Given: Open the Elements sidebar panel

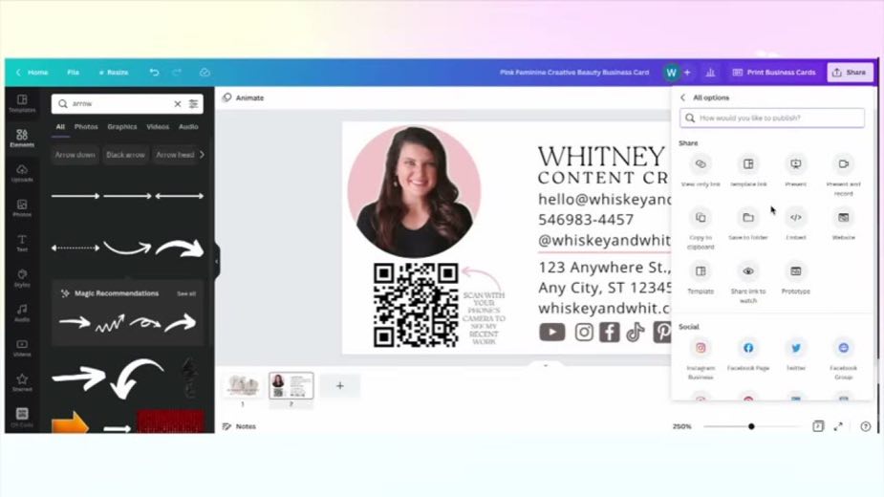Looking at the screenshot, I should [x=22, y=138].
